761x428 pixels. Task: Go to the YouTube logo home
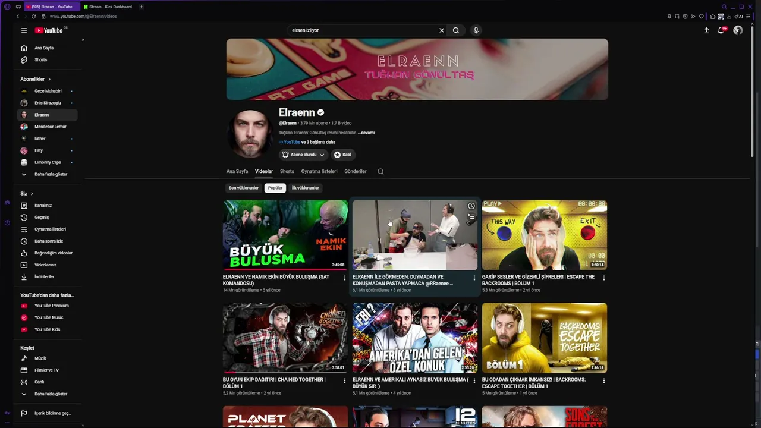pos(49,30)
